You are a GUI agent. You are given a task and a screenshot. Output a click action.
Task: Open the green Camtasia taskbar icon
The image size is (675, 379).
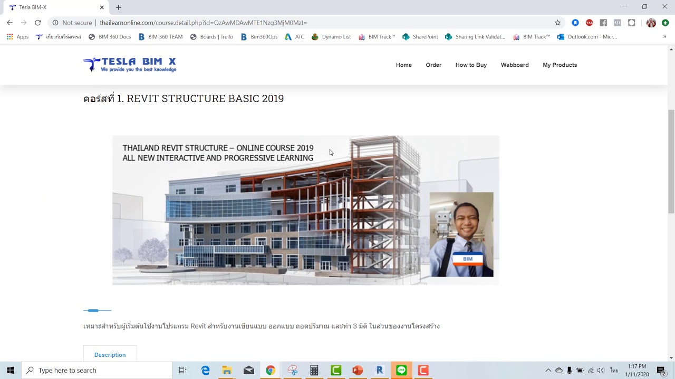click(336, 371)
